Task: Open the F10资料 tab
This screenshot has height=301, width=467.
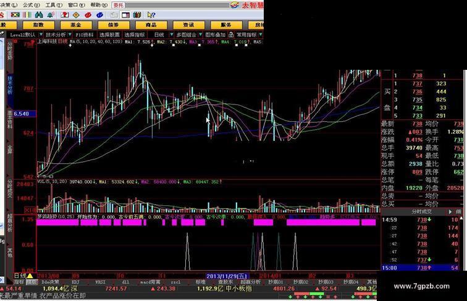Action: pyautogui.click(x=84, y=35)
